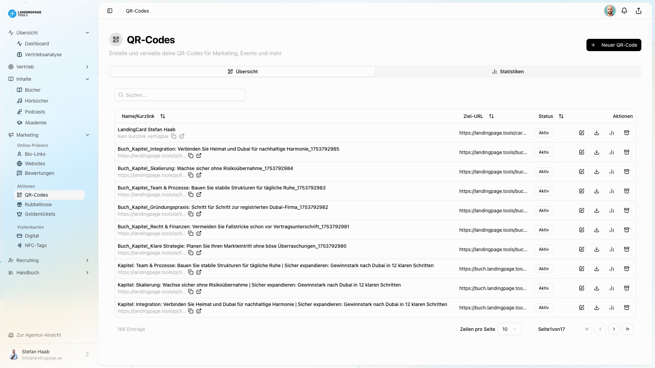
Task: Download the Buch_Kapitel_Skalierung QR code
Action: [x=596, y=171]
